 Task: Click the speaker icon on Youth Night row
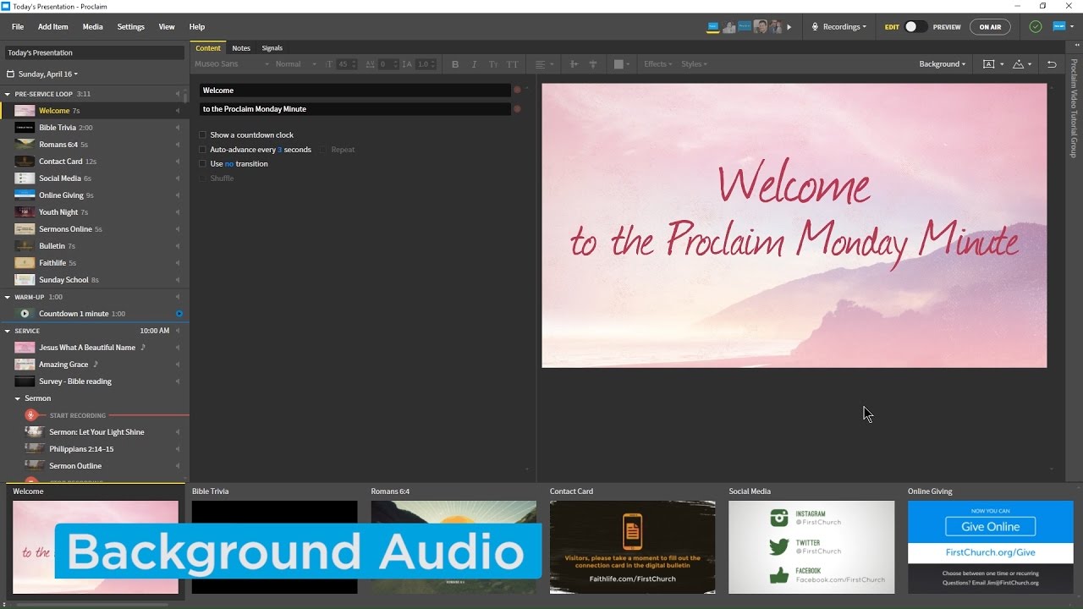point(178,212)
